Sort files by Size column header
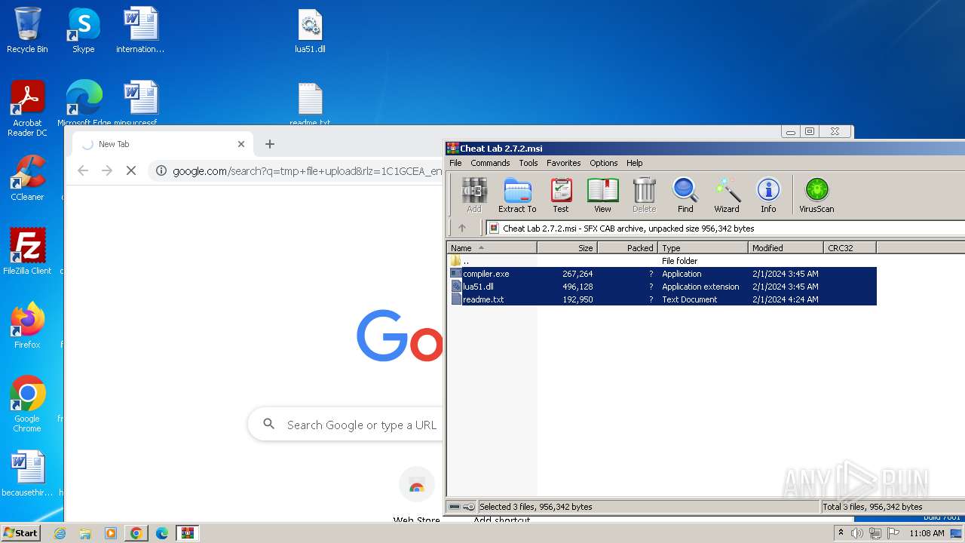Screen dimensions: 965x543 click(568, 247)
